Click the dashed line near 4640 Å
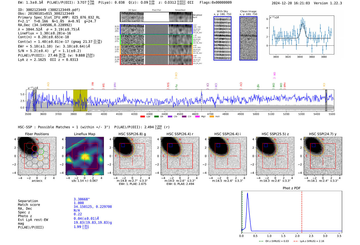Screen dimensions: 360x245 pos(201,101)
